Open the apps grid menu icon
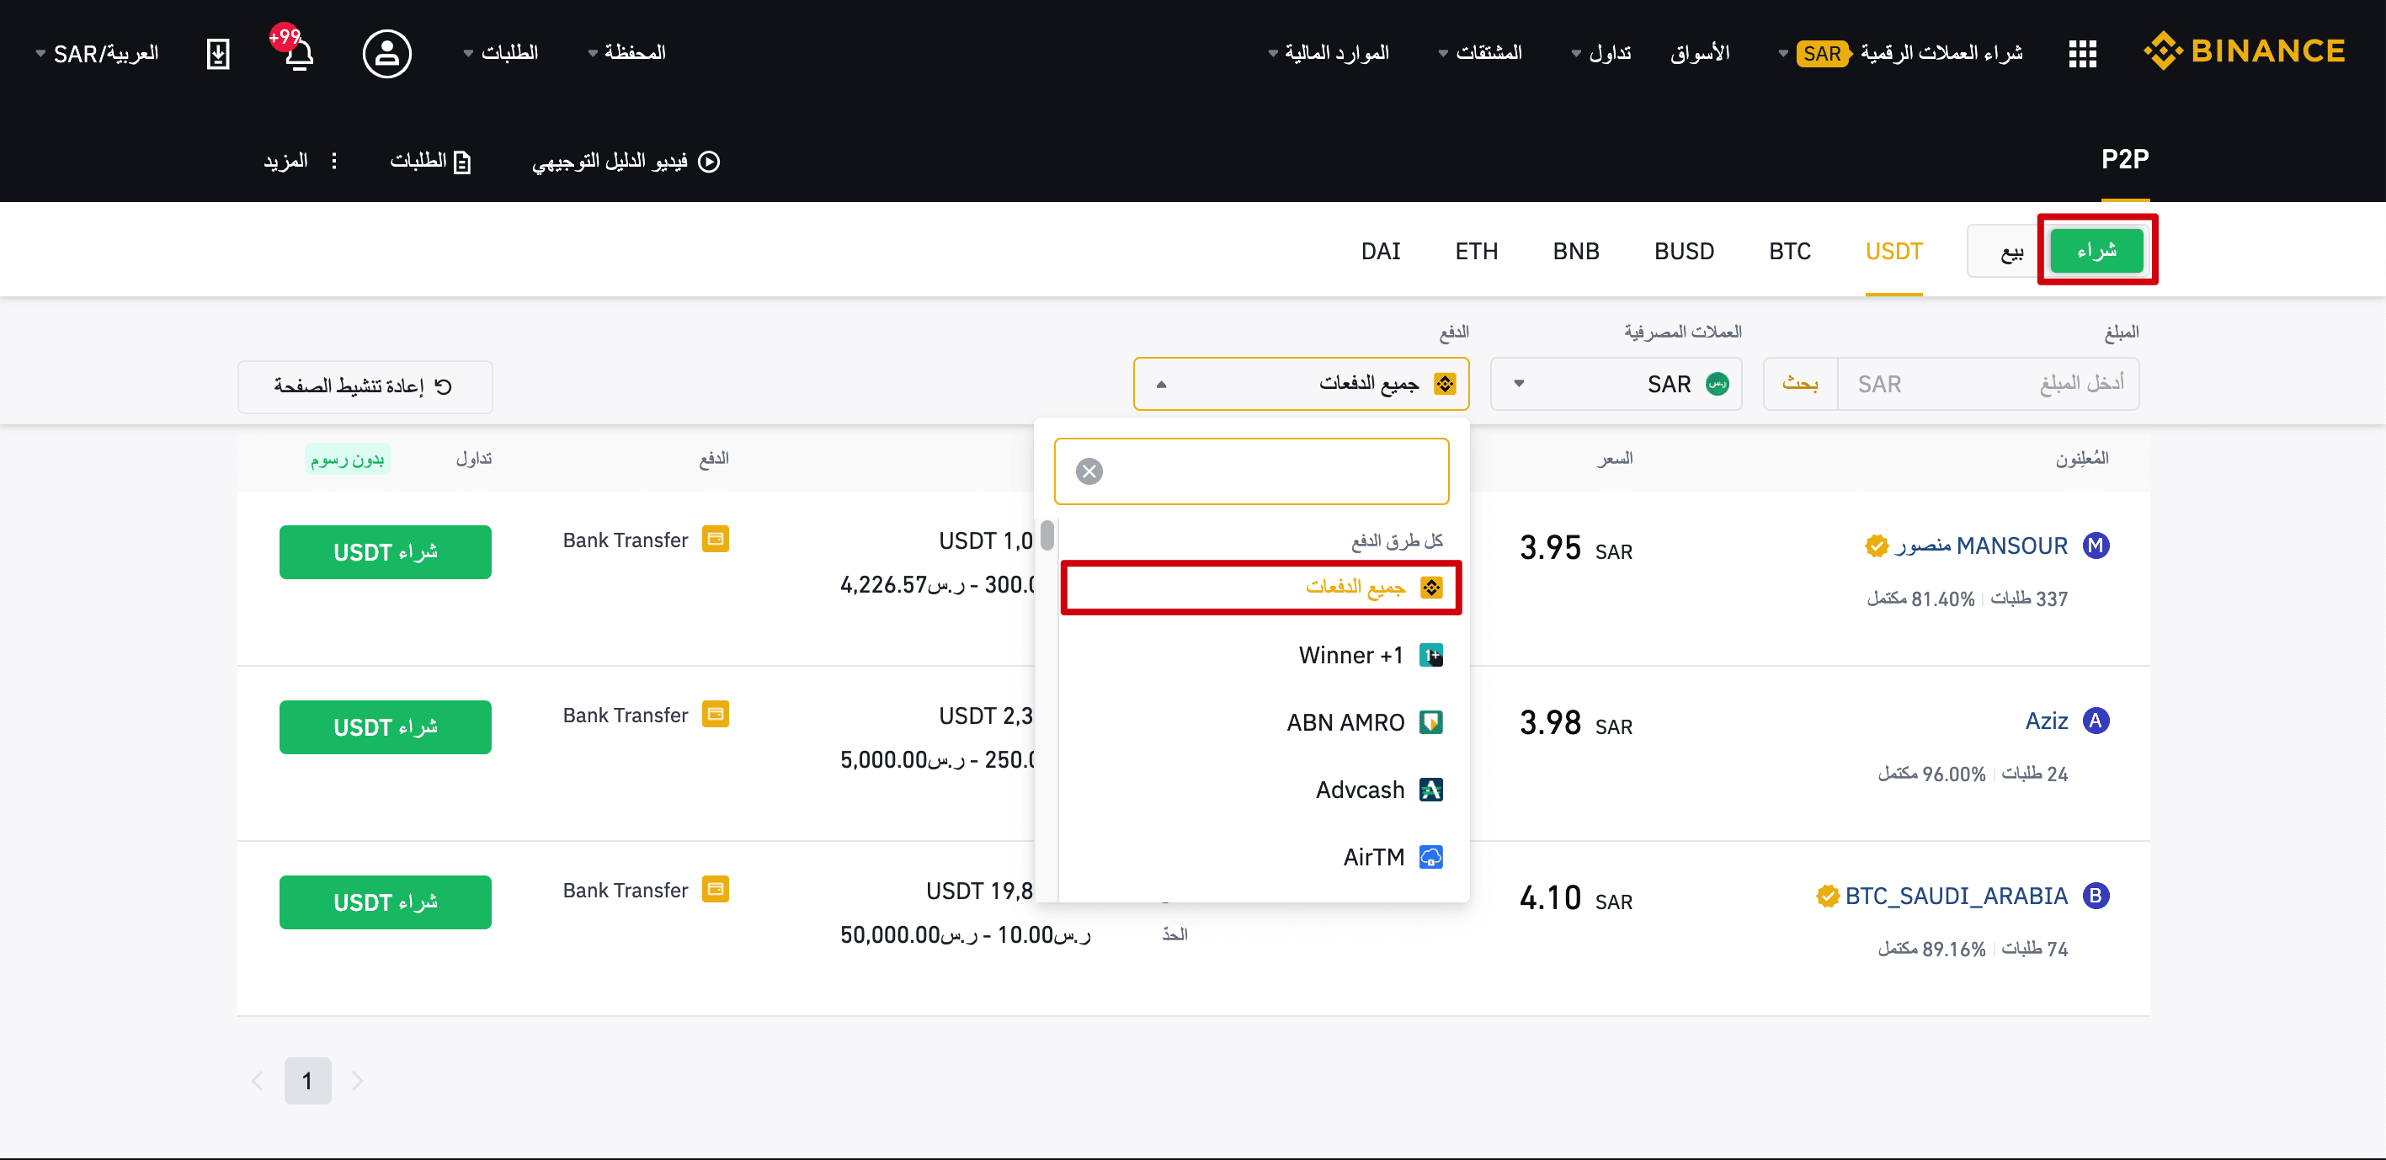 click(x=2082, y=54)
